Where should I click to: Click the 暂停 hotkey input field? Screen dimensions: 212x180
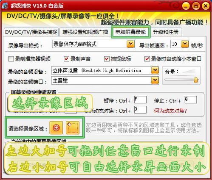coord(140,100)
